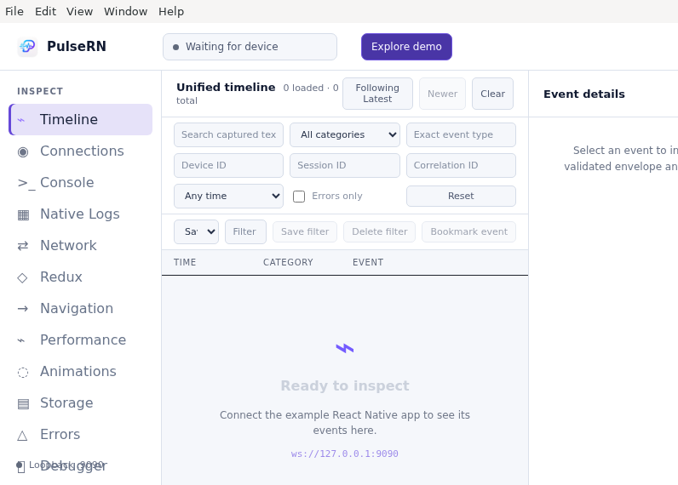
Task: Focus the Device ID field
Action: pos(228,165)
